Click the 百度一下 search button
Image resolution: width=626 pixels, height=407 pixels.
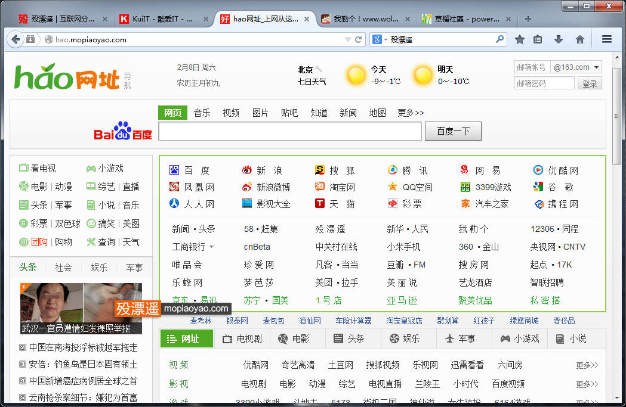[x=453, y=131]
